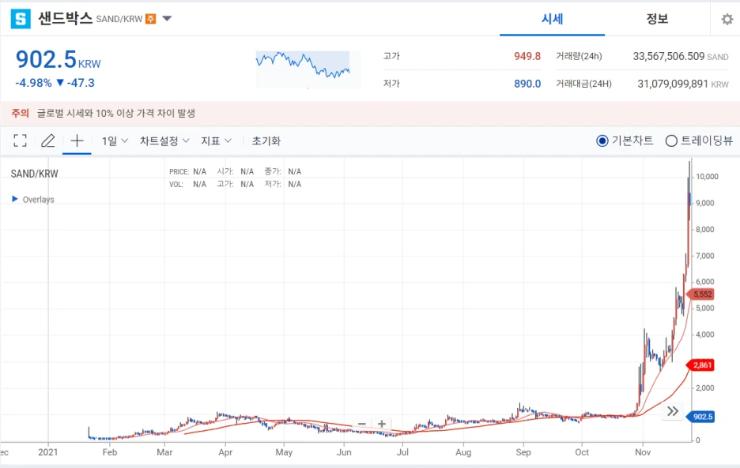
Task: Open the market selector arrow beside SAND/KRW
Action: pos(167,19)
